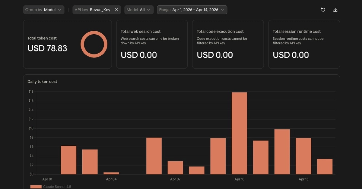
Task: Click the orange donut chart ring
Action: pyautogui.click(x=94, y=44)
